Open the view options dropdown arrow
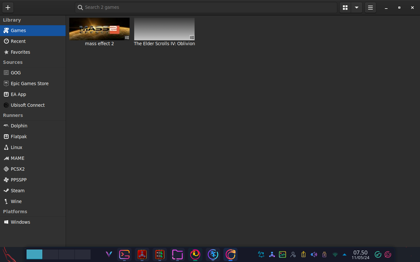The image size is (420, 262). (356, 8)
